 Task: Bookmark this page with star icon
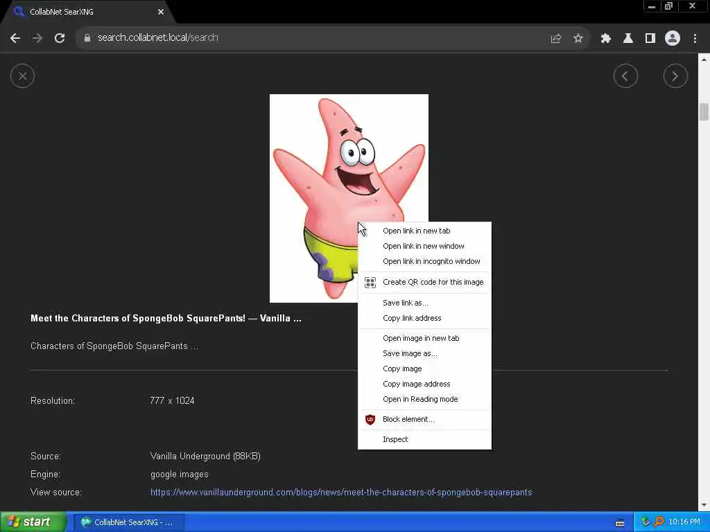[x=578, y=39]
